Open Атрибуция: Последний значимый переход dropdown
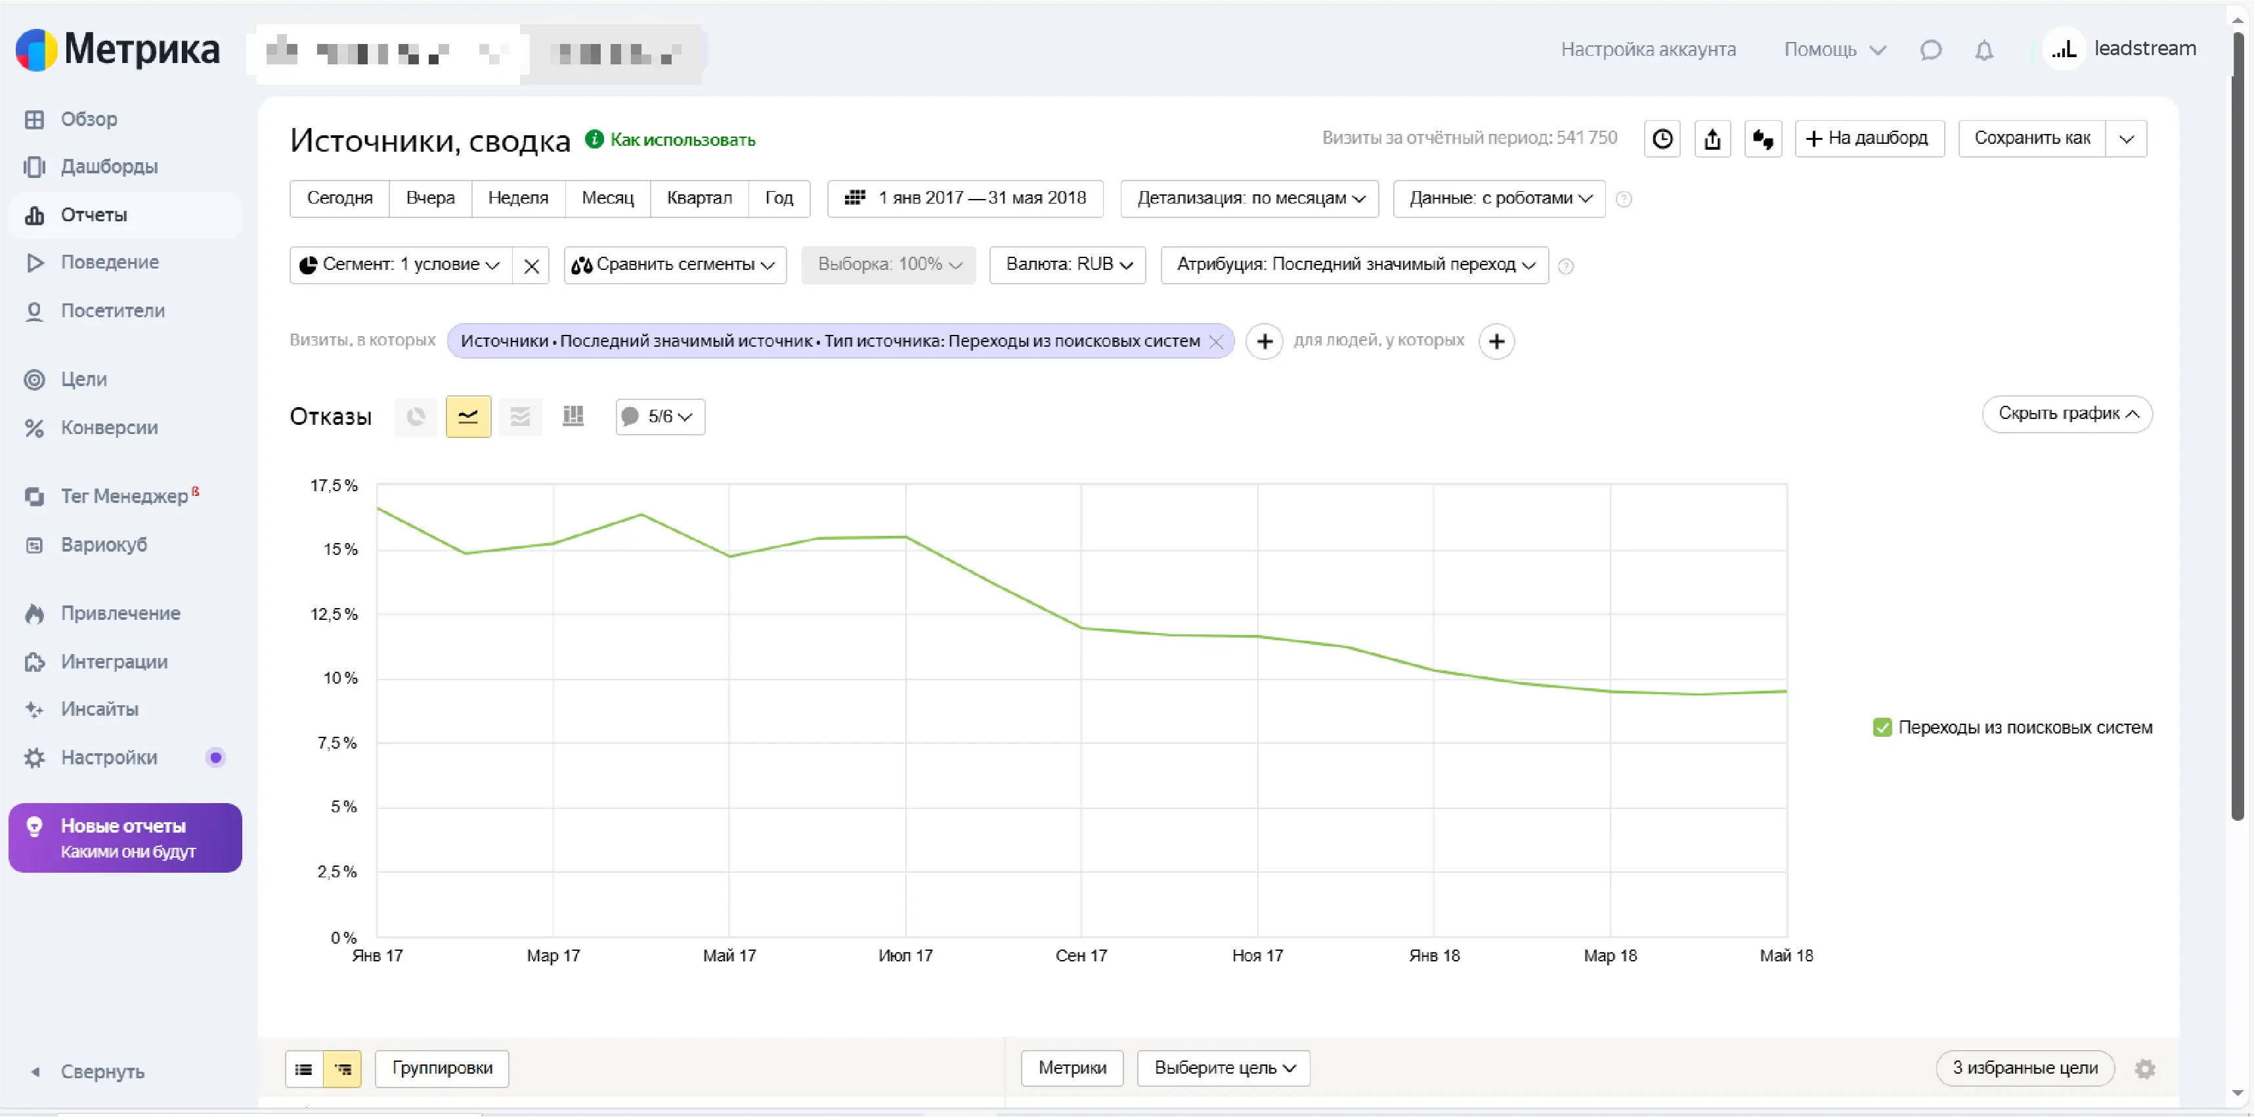The image size is (2254, 1117). (1355, 265)
